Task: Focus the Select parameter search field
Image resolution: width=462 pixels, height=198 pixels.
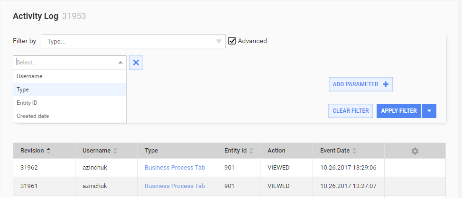Action: [x=65, y=63]
